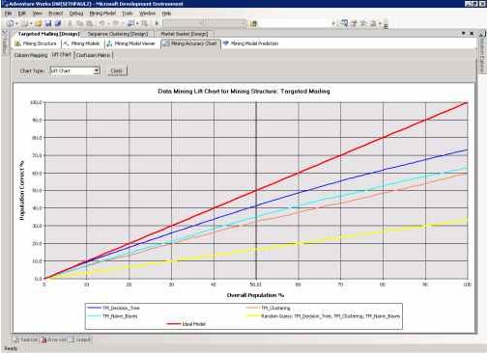
Task: Open the Sequence Clustering [Design] document tab
Action: 118,34
